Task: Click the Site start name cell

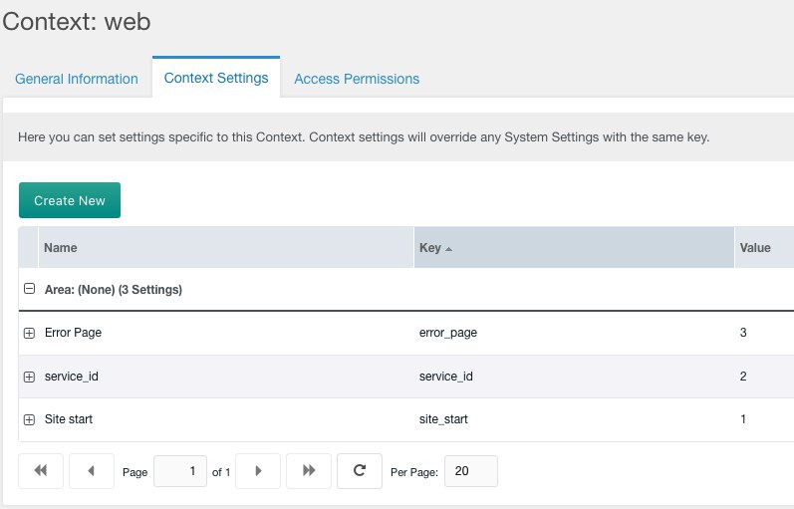Action: pos(69,419)
